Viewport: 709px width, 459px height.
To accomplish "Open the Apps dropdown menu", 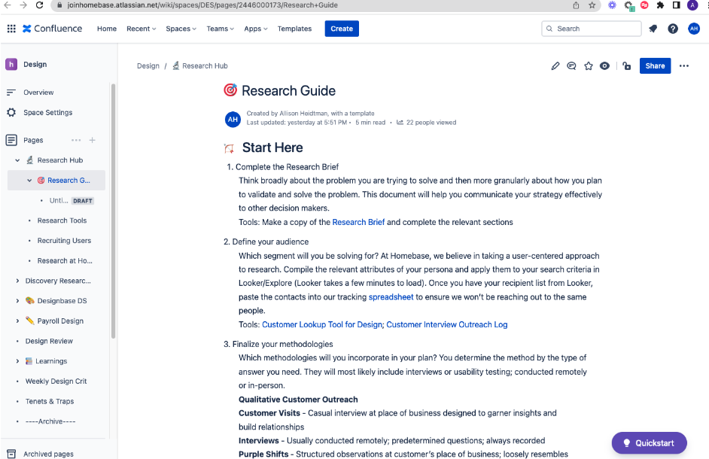I will (255, 29).
